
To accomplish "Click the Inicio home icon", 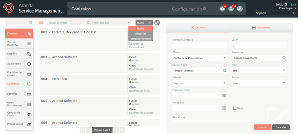I will coord(286,4).
